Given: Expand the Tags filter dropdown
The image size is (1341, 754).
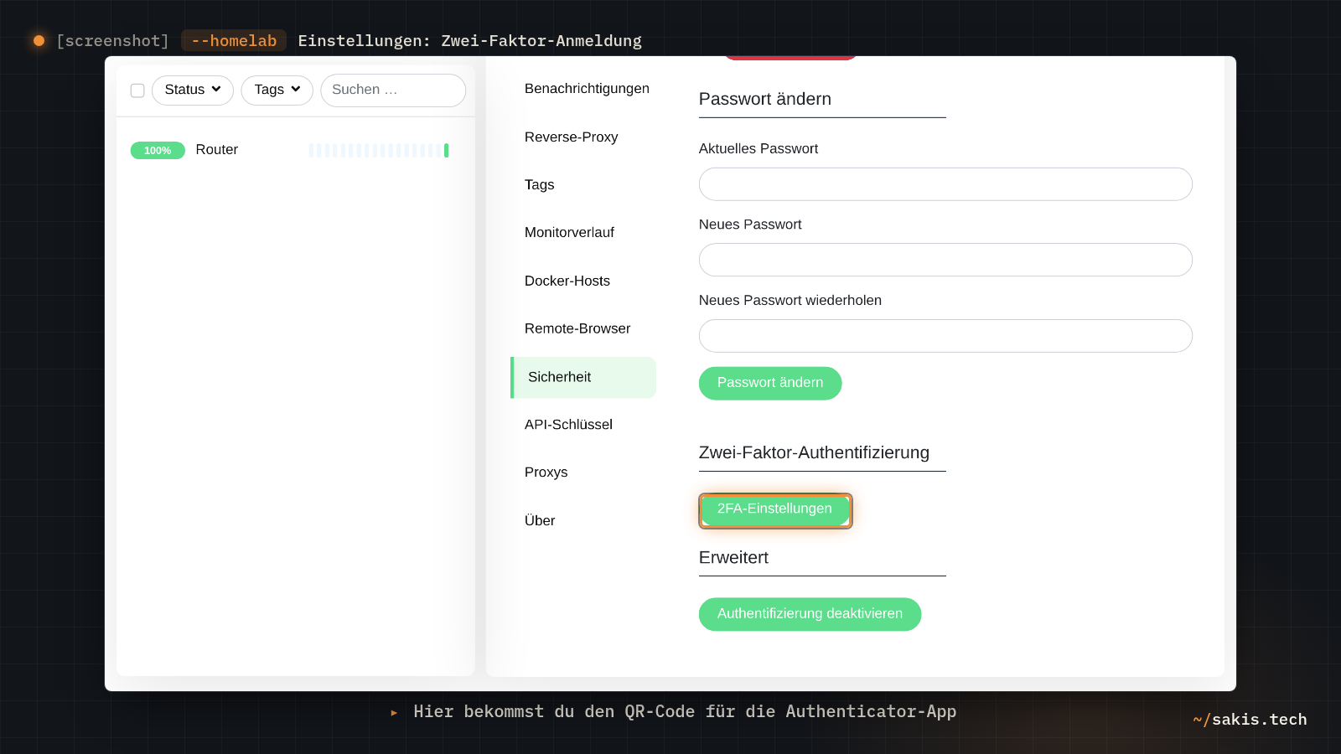Looking at the screenshot, I should (x=277, y=90).
